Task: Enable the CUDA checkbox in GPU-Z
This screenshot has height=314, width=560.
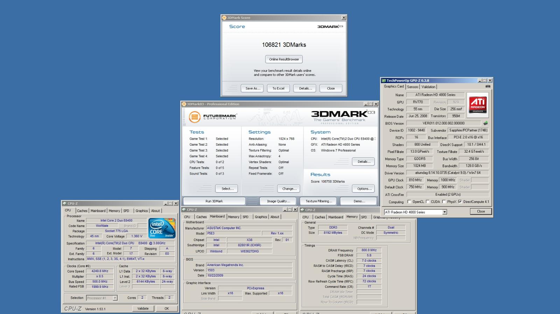Action: [428, 202]
